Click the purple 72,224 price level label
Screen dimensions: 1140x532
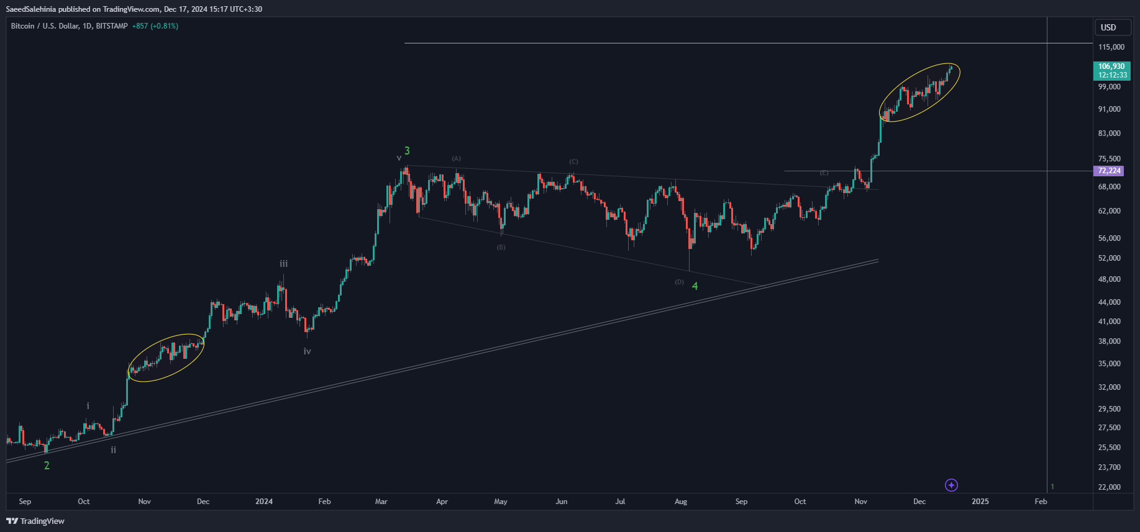(1110, 171)
